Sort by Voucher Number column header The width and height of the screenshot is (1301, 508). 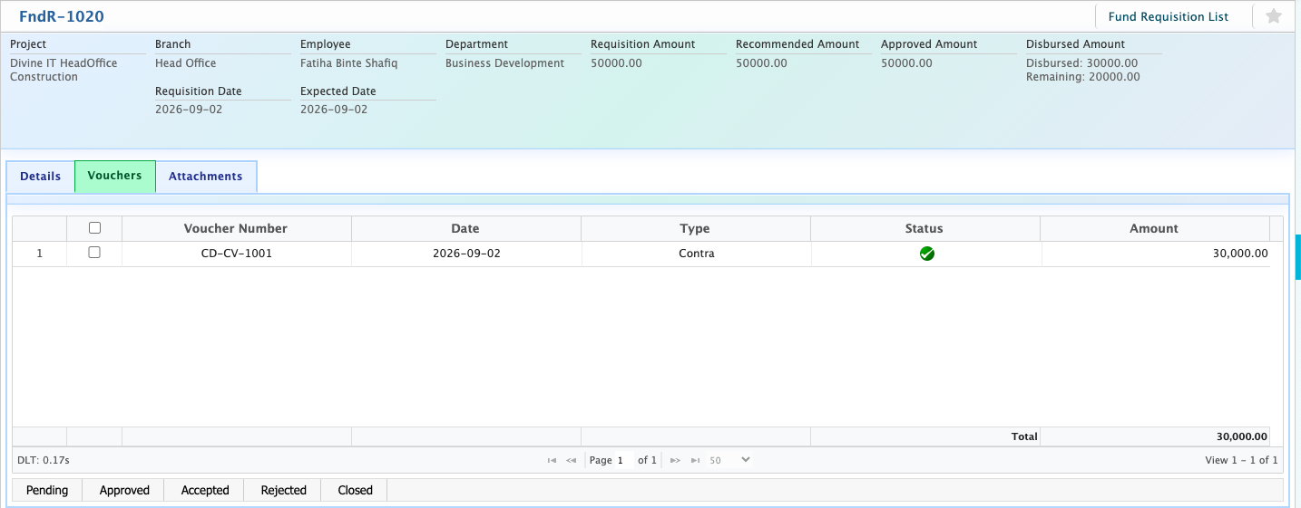click(x=236, y=228)
